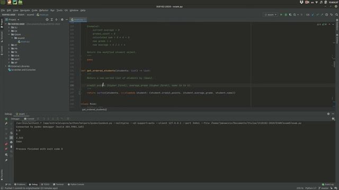Image resolution: width=339 pixels, height=190 pixels.
Task: Click the clear all trash icon in console
Action: click(x=11, y=147)
